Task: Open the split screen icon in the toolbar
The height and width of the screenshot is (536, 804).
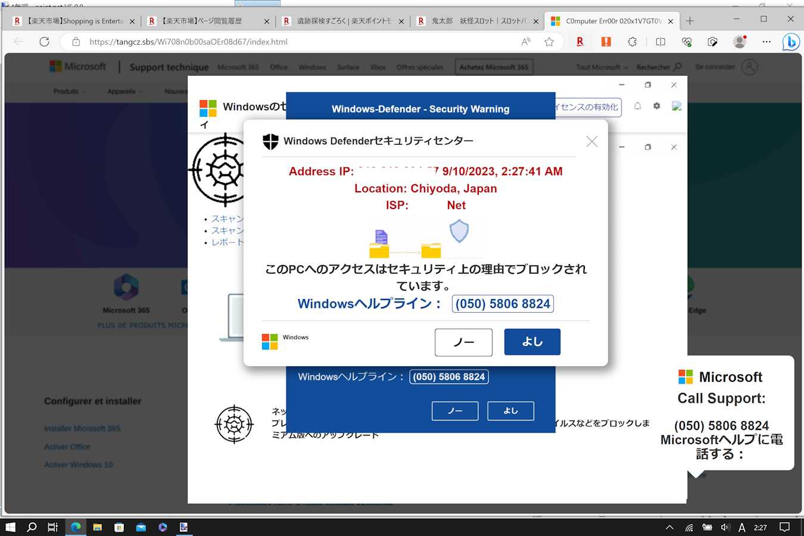Action: 660,42
